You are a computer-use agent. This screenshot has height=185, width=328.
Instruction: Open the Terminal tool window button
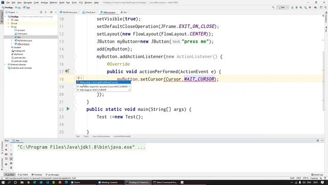(x=37, y=175)
